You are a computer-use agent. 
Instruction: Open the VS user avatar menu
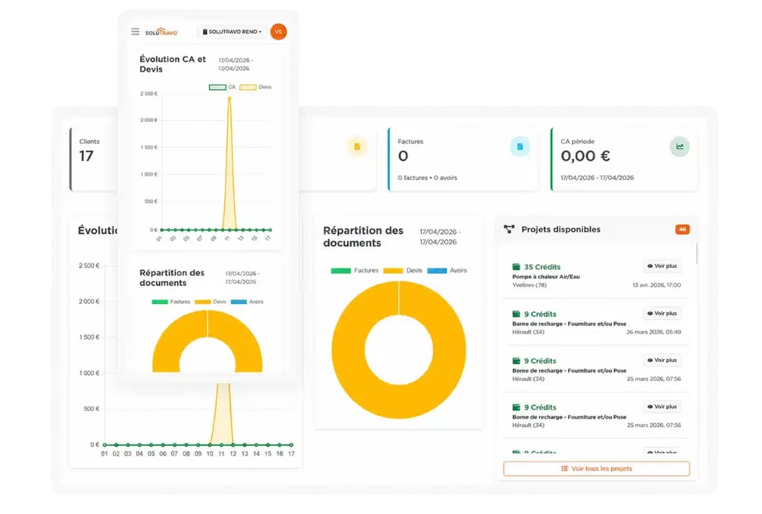278,31
